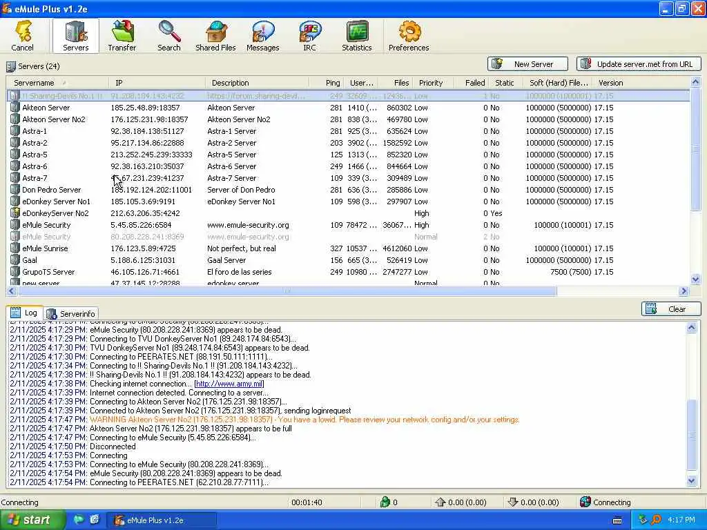Open the Preferences gear toolbar page
Screen dimensions: 707x530
point(409,36)
